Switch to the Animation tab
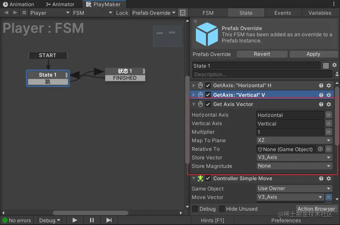 tap(19, 4)
